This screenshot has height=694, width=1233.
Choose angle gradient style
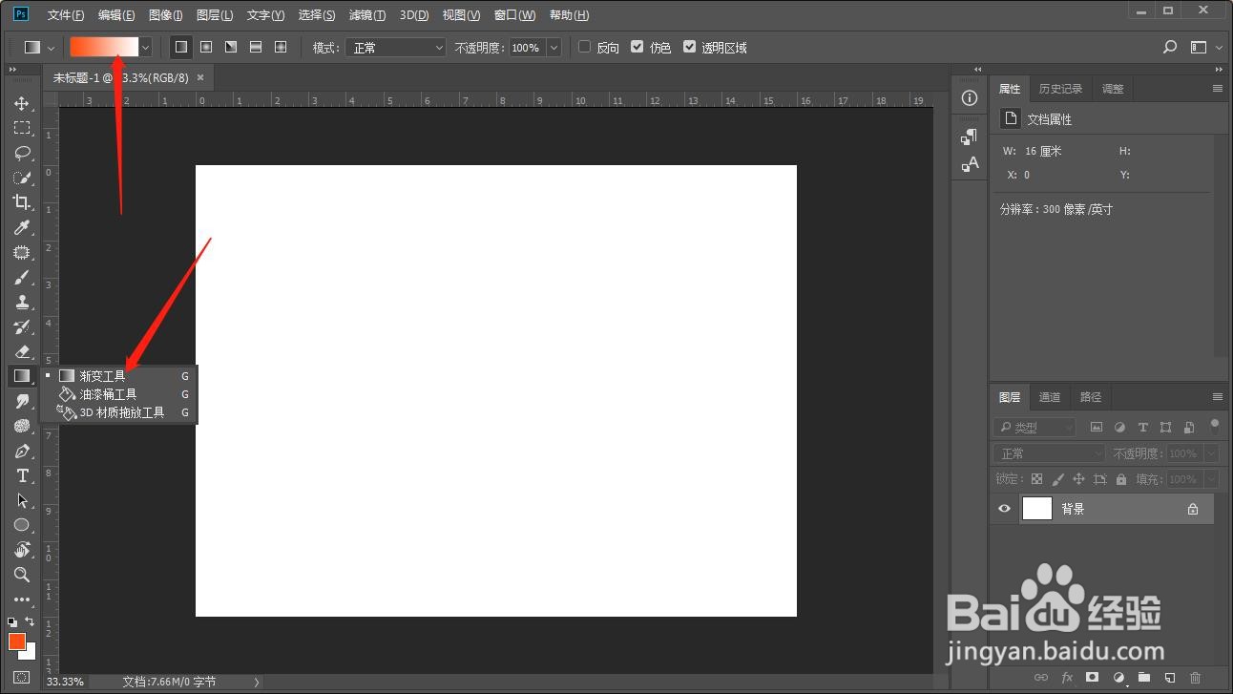(x=230, y=47)
